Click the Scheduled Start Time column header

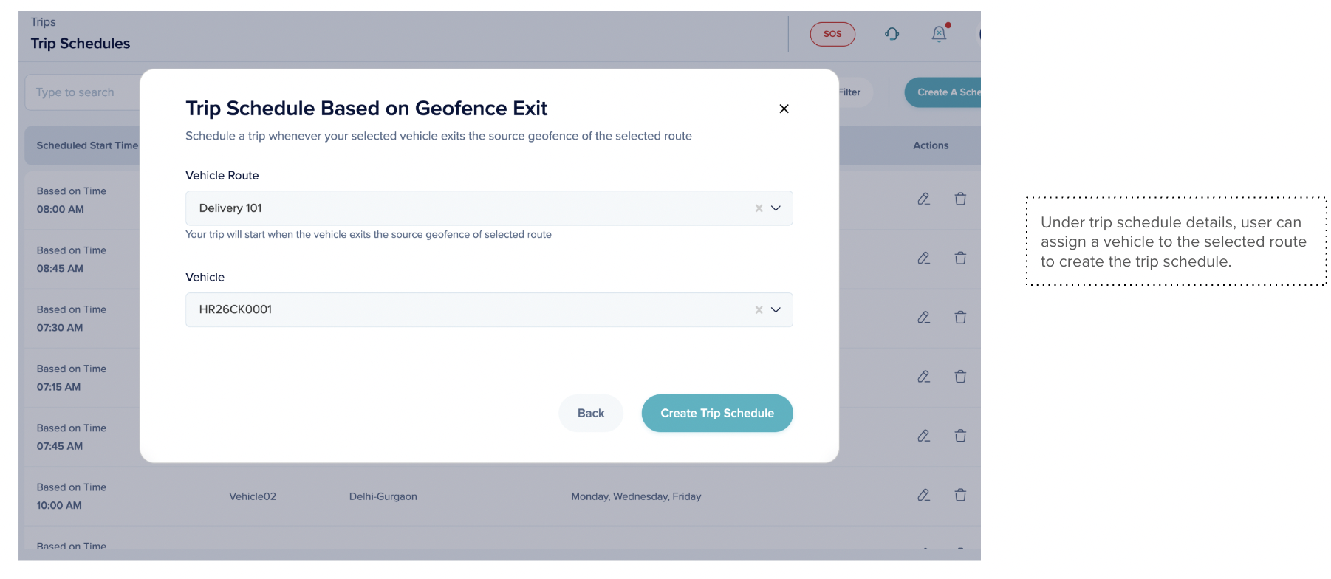[x=87, y=145]
